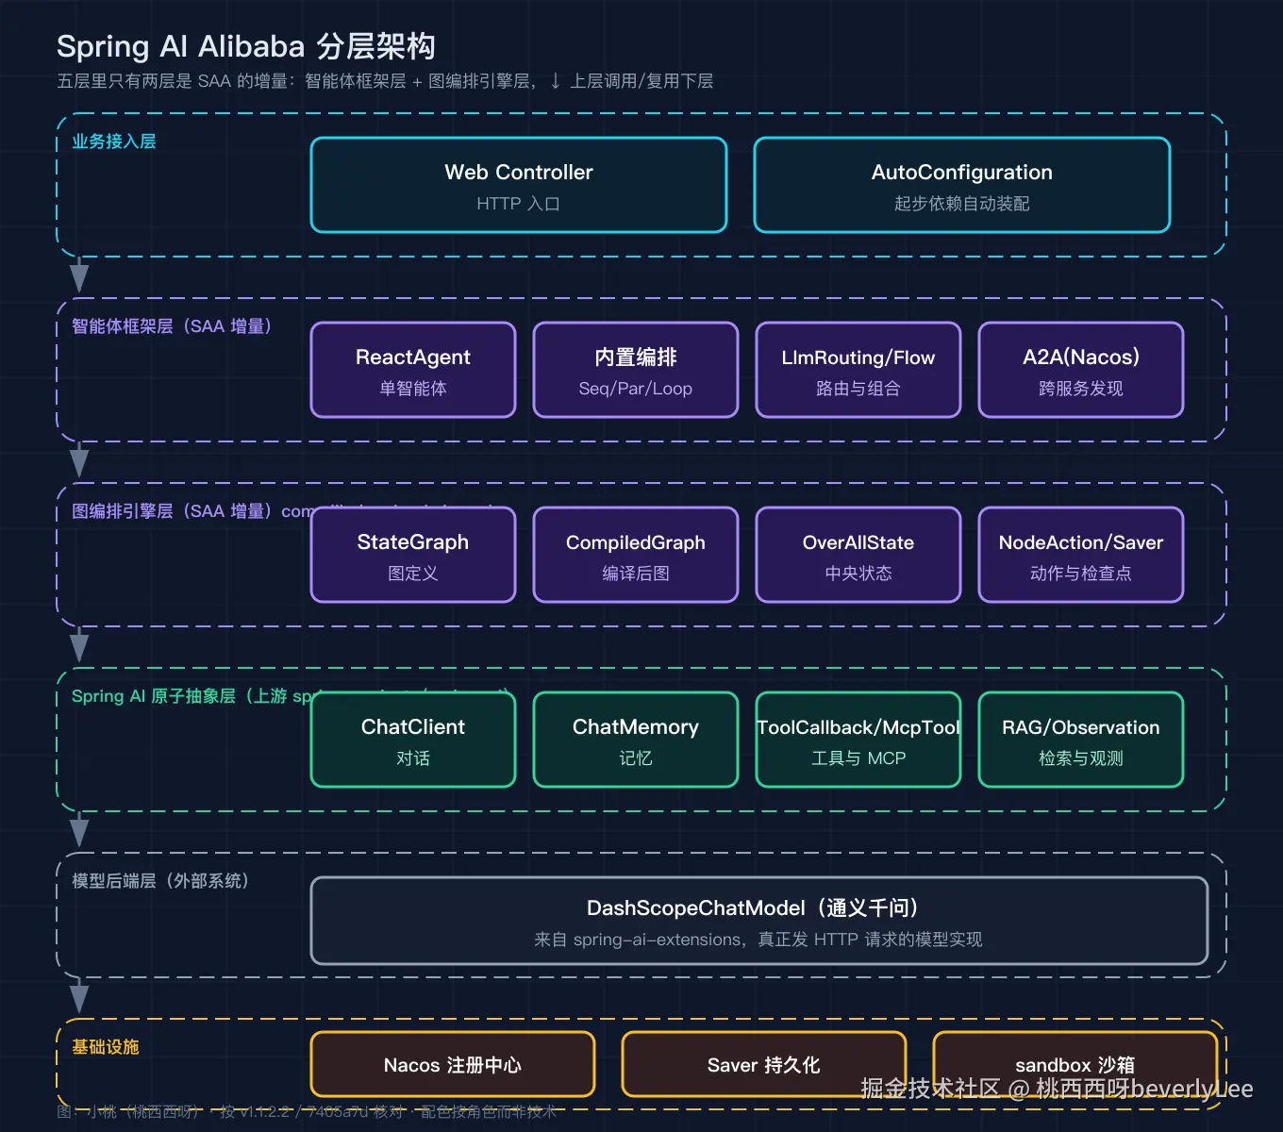Image resolution: width=1283 pixels, height=1132 pixels.
Task: Select the Nacos 注册中心 box
Action: pyautogui.click(x=453, y=1064)
